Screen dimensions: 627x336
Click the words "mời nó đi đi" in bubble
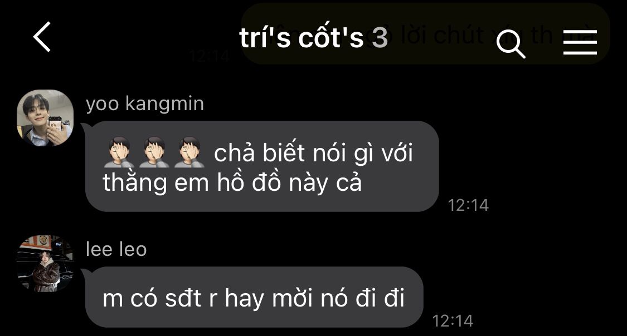coord(339,299)
